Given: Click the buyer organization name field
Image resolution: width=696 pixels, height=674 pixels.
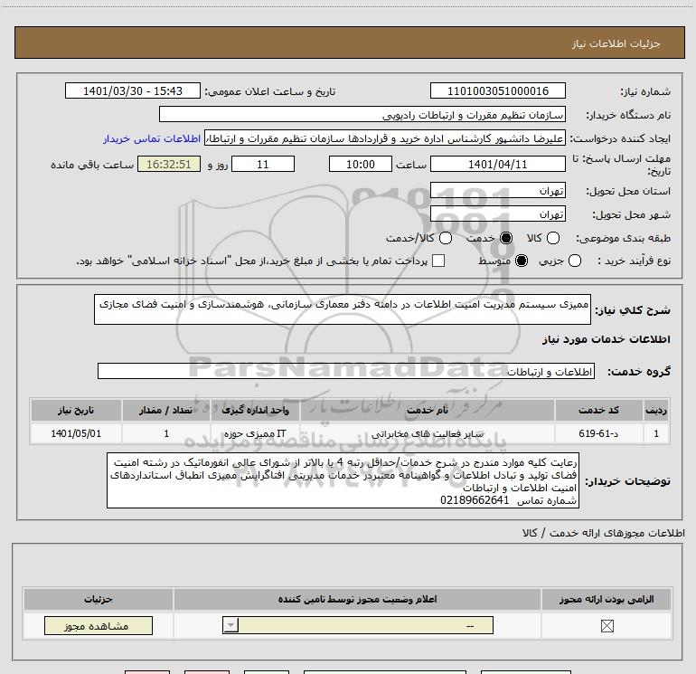Looking at the screenshot, I should 362,115.
